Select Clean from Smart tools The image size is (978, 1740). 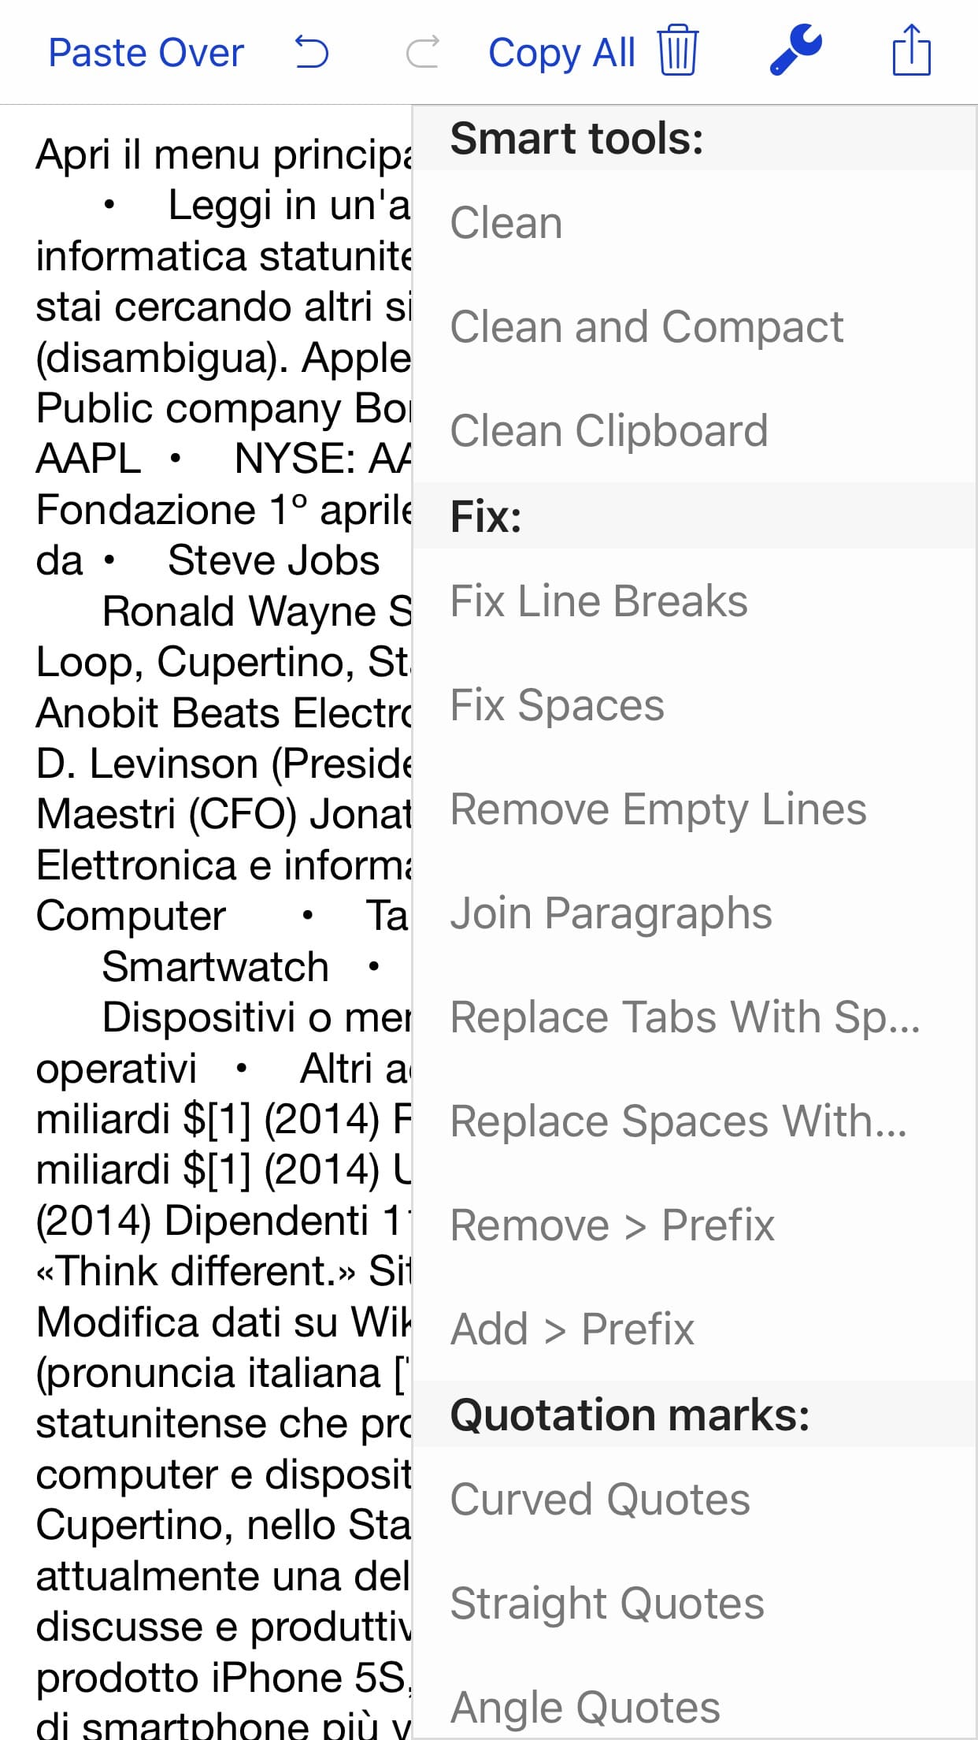click(x=506, y=223)
